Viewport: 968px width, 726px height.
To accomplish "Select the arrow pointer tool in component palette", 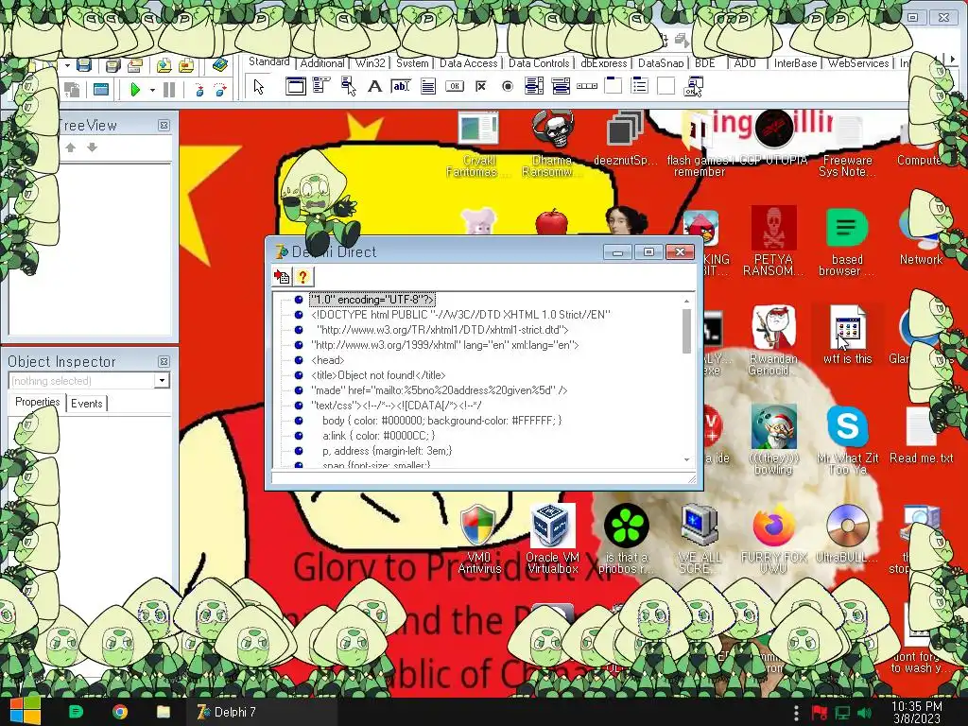I will (259, 86).
